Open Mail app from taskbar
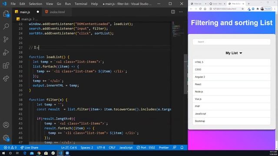Viewport: 278px width, 156px height. point(32,153)
